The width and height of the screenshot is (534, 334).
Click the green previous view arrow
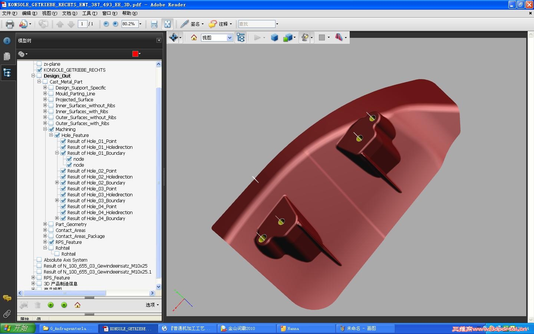click(x=51, y=305)
